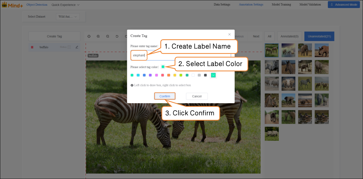Open the Model Validation tab
The image size is (363, 179).
[310, 5]
